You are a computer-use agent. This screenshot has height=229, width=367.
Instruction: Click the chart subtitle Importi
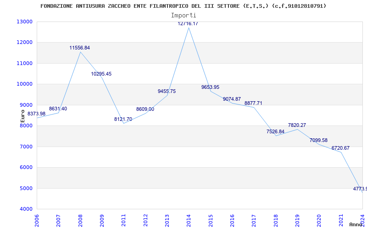pyautogui.click(x=183, y=16)
